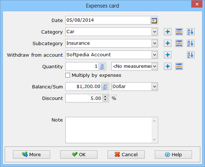Cancel the expenses card
The width and height of the screenshot is (205, 167).
point(126,155)
